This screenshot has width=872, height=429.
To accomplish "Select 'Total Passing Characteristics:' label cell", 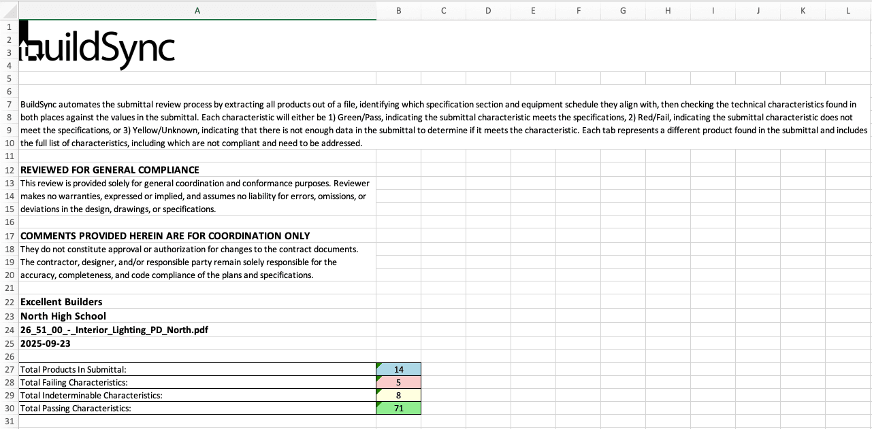I will click(197, 408).
